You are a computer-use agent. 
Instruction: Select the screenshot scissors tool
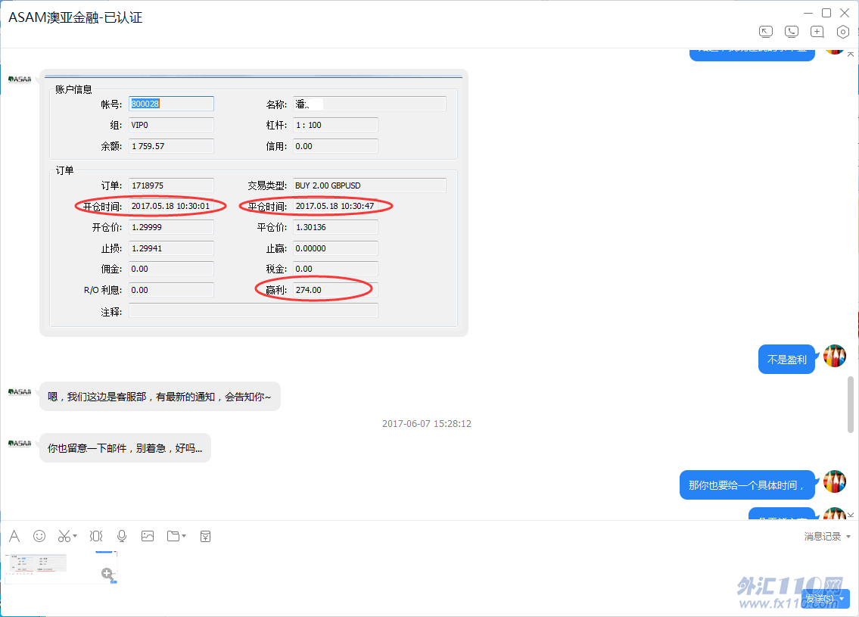(x=64, y=536)
